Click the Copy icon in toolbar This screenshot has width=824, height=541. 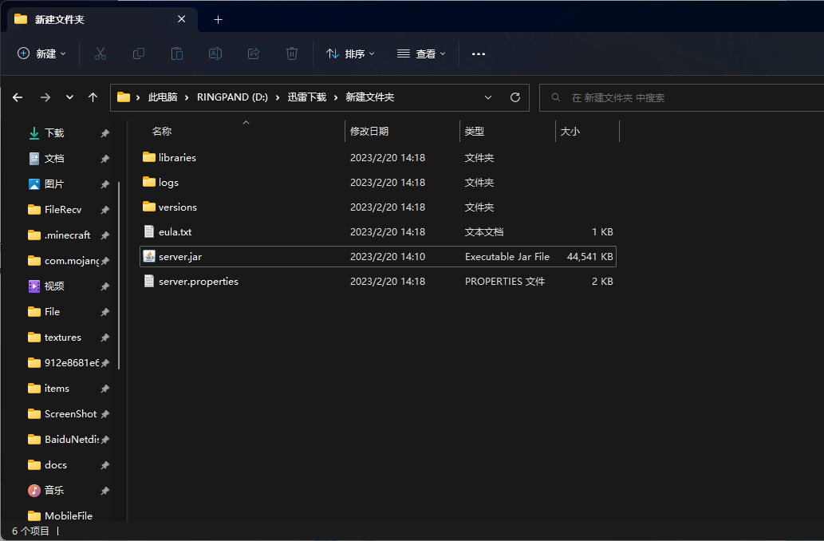coord(139,53)
